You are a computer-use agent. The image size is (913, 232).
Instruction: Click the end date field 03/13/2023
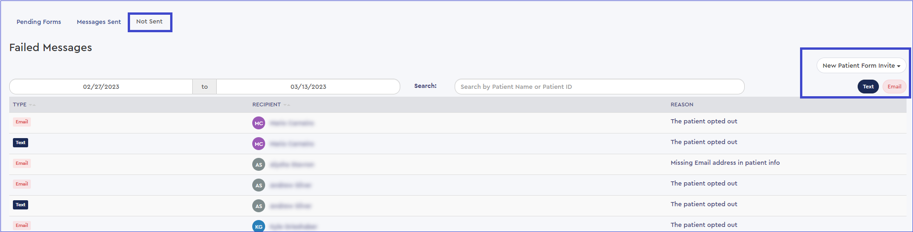coord(308,87)
